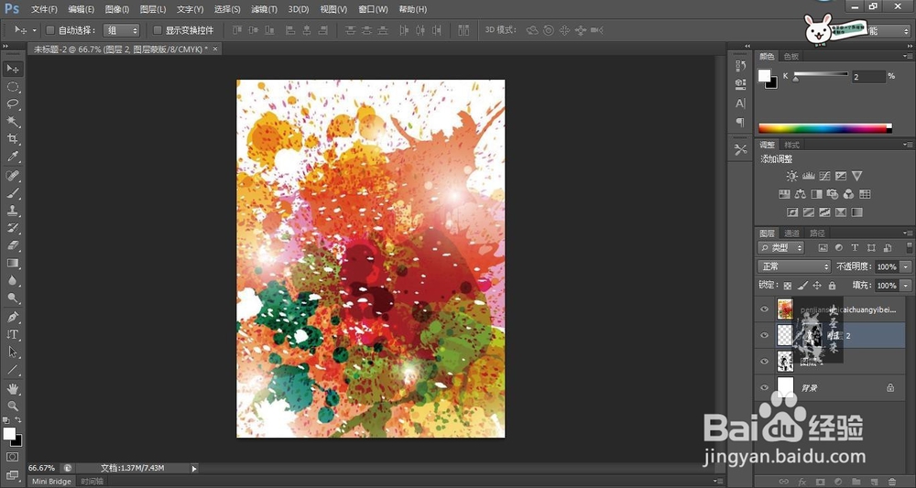Select the Dodge tool
Image resolution: width=916 pixels, height=488 pixels.
[x=13, y=298]
